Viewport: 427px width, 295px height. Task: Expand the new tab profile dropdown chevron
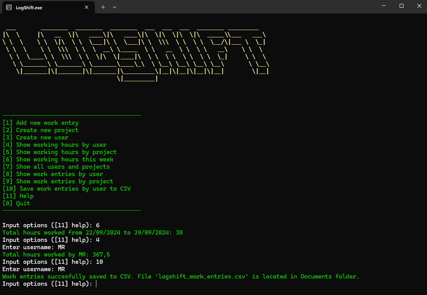click(x=114, y=7)
